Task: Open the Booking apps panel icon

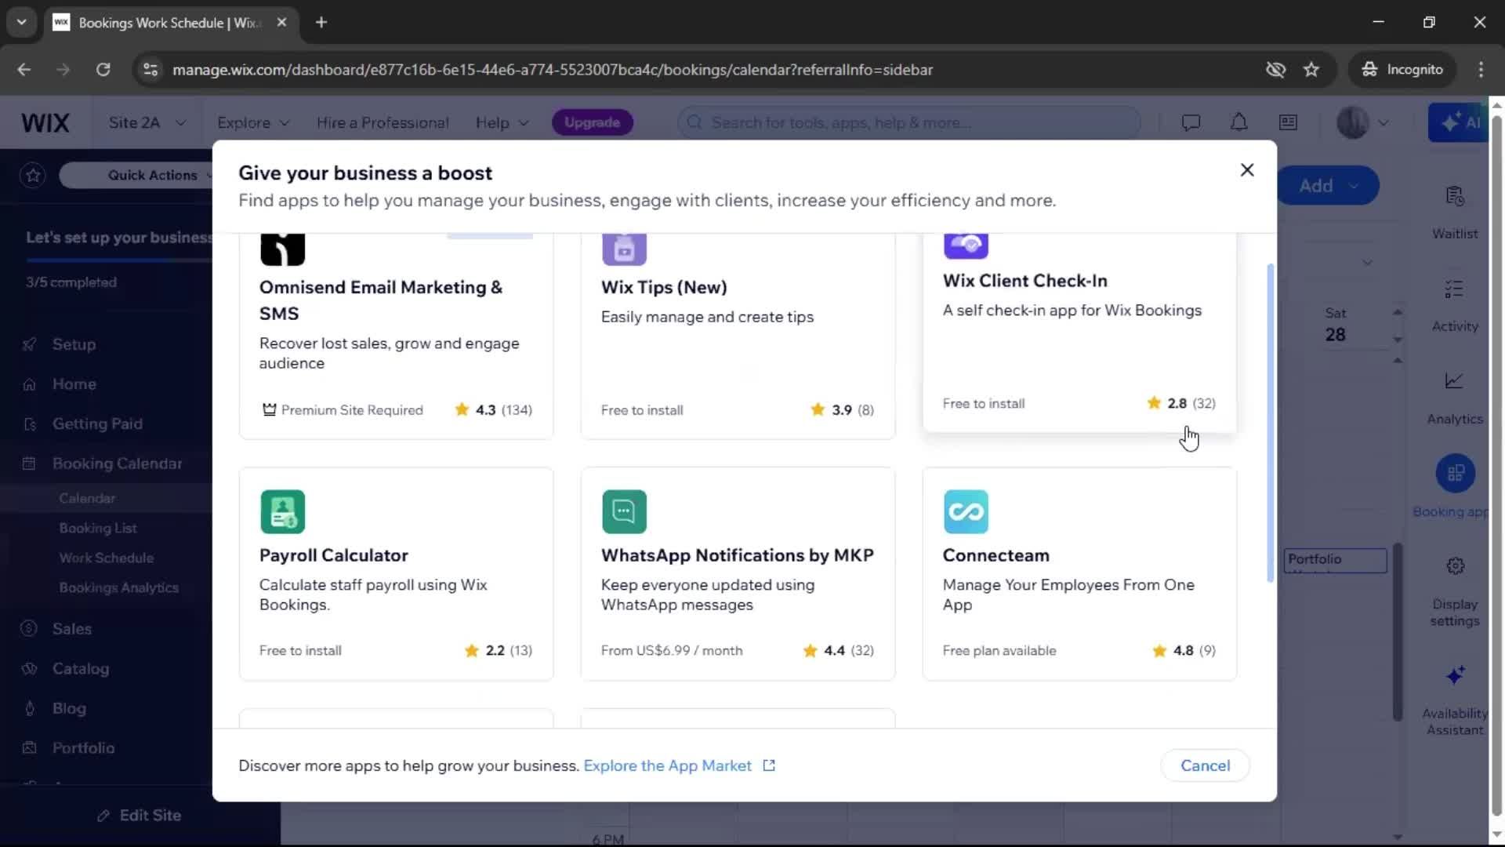Action: [x=1456, y=474]
